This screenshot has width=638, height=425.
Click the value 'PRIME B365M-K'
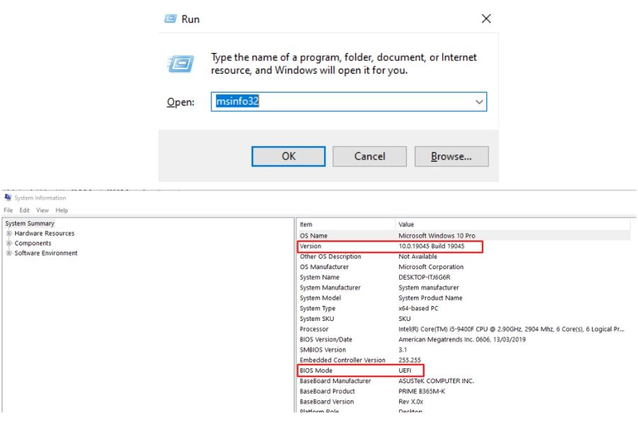click(x=422, y=391)
